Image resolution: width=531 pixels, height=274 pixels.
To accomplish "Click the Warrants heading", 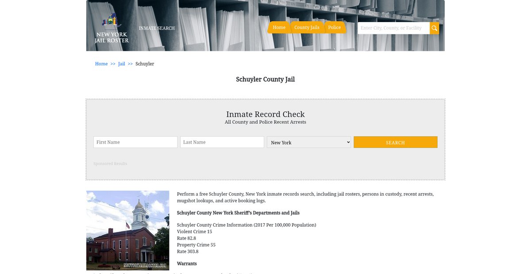I will point(187,263).
